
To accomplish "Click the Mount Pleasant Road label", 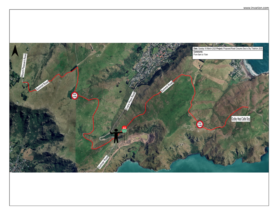I will (x=24, y=65).
